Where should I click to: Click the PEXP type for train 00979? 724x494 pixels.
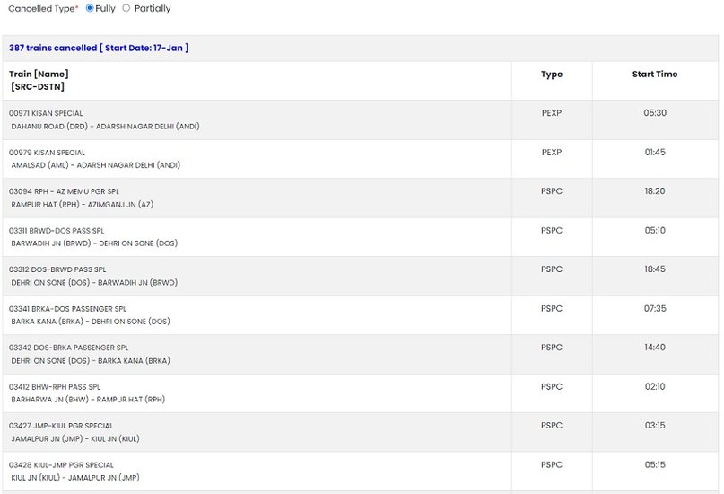552,152
